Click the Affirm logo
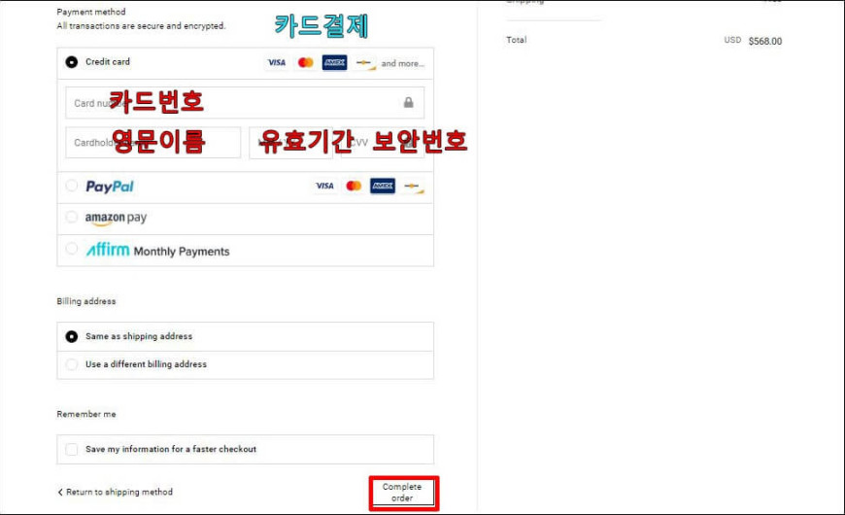This screenshot has width=845, height=515. pyautogui.click(x=108, y=250)
